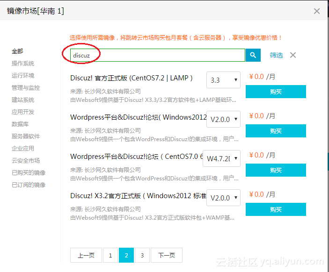Select the 管理与监控 category
The image size is (329, 272).
(26, 87)
